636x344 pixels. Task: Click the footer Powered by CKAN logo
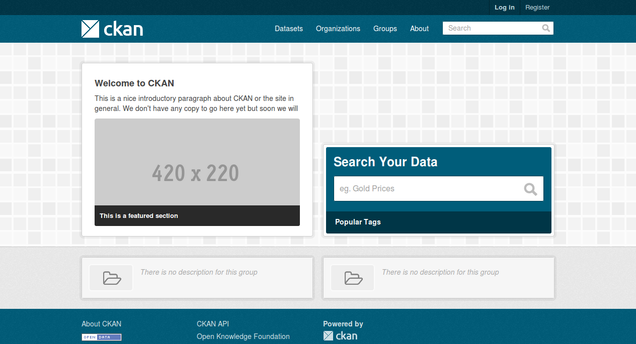point(340,336)
